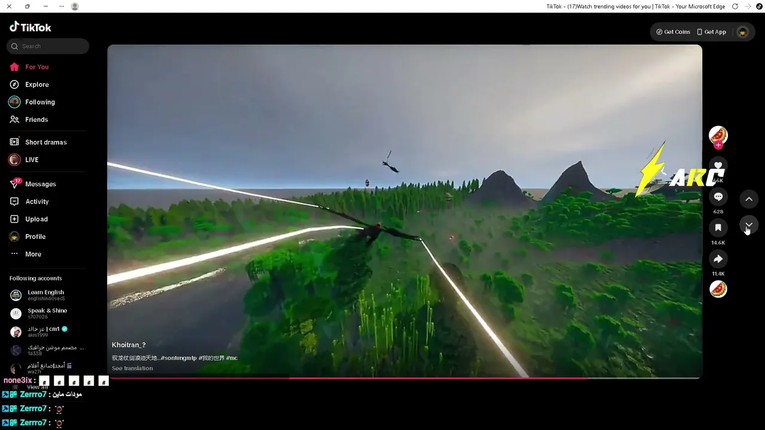Open the spinning sound disc icon
The width and height of the screenshot is (765, 430).
click(x=718, y=289)
